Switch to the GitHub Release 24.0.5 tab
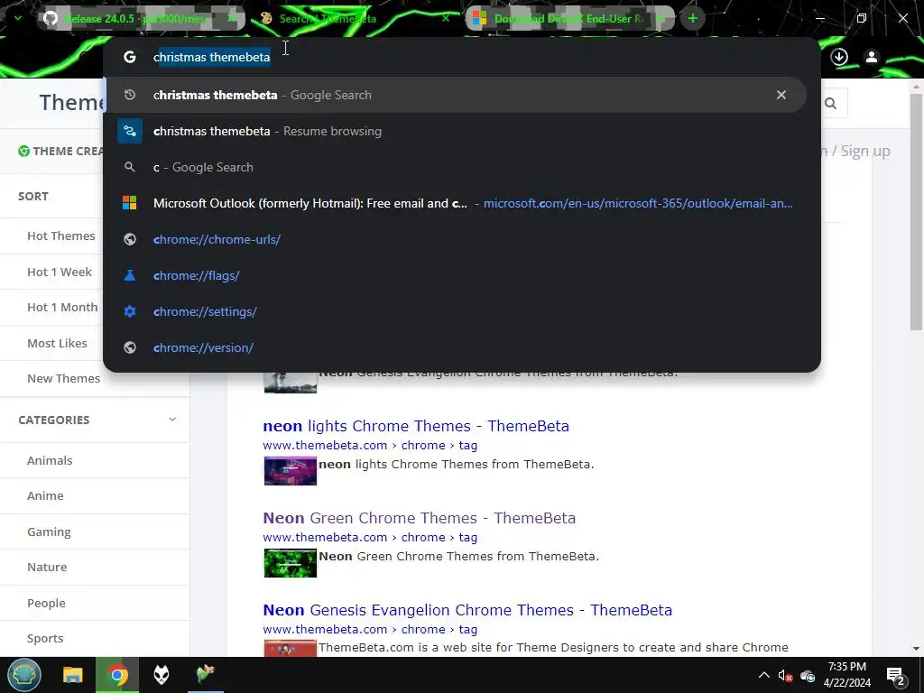The image size is (924, 693). pos(141,18)
